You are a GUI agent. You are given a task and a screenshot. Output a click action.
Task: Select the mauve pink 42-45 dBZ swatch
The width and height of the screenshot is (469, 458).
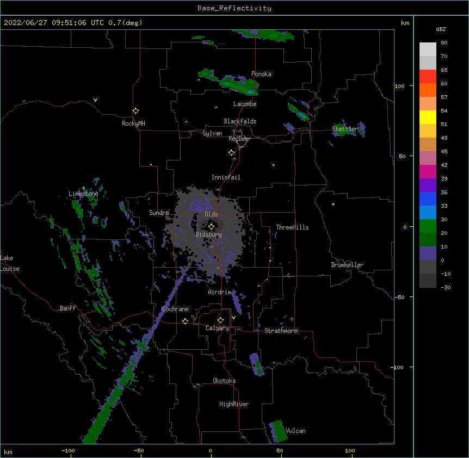(x=428, y=158)
